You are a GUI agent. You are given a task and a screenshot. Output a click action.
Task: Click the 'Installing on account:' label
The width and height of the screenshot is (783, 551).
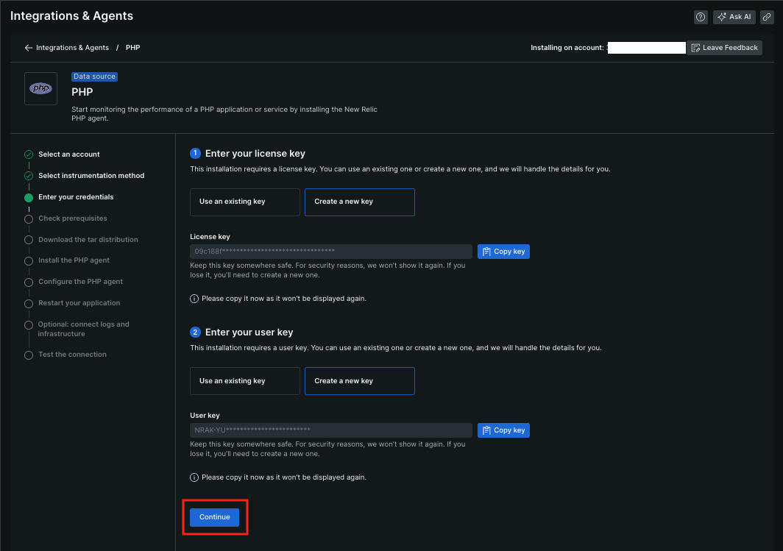(567, 48)
